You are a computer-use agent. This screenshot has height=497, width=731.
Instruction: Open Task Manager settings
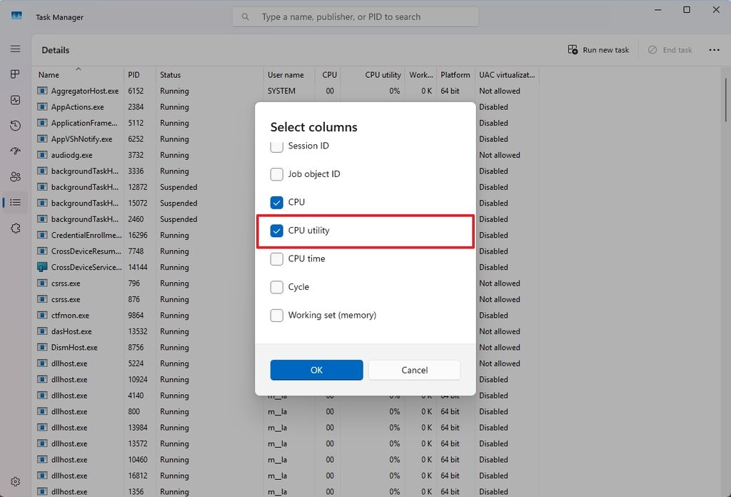(15, 481)
